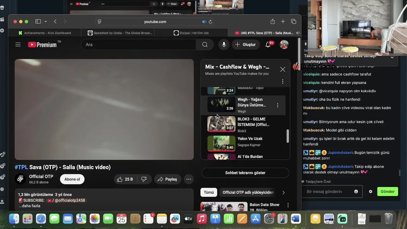Toggle Safari sidebar button
This screenshot has width=407, height=229.
click(x=38, y=22)
